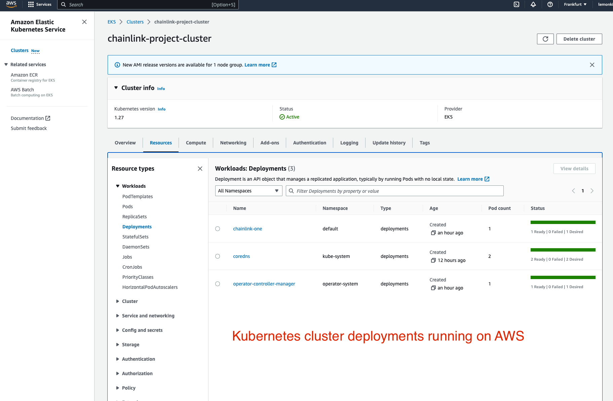Screen dimensions: 613x401
Task: Expand the Policy resource group
Action: (118, 388)
